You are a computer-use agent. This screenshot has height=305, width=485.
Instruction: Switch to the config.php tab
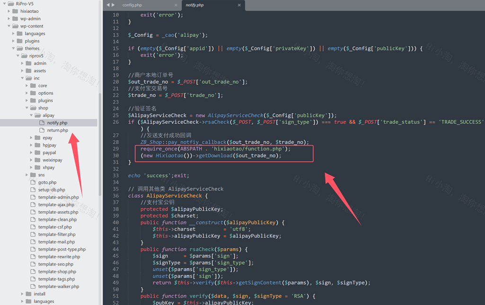[132, 5]
